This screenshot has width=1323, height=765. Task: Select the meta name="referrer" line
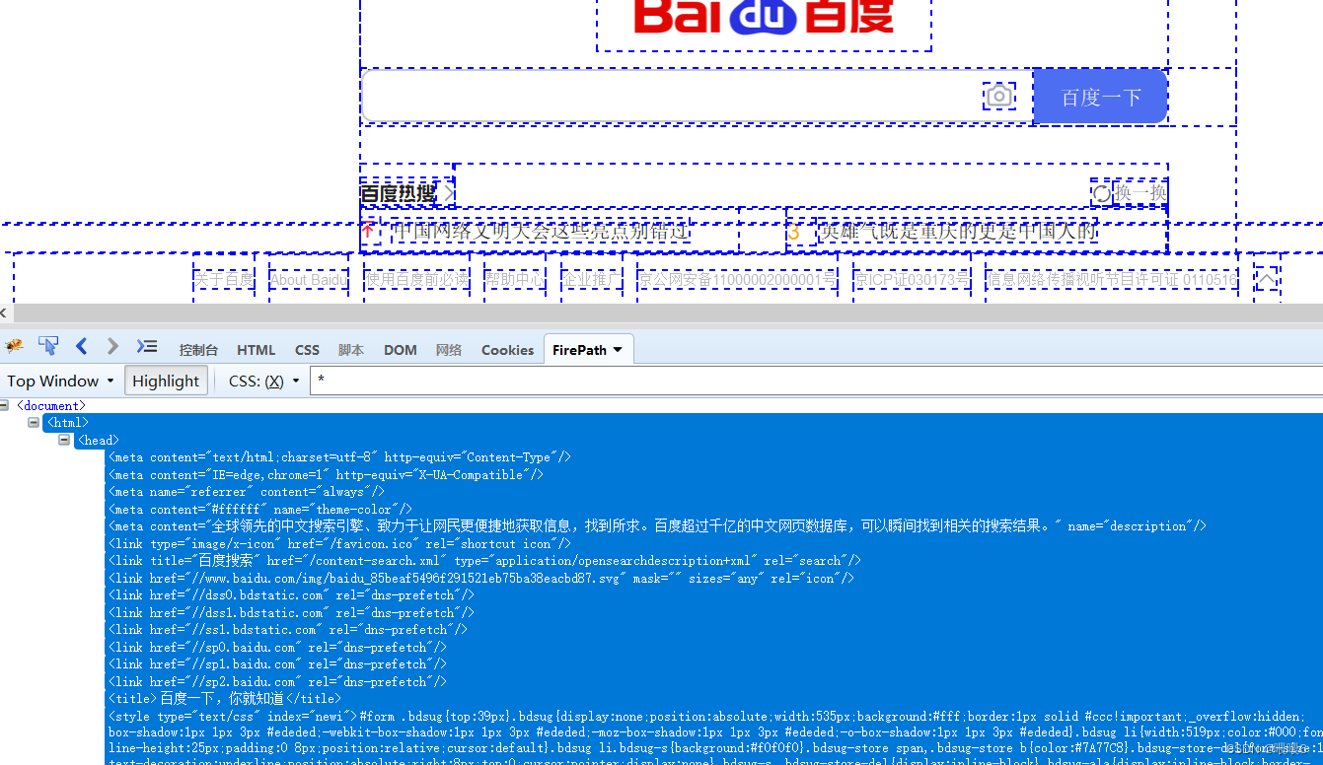246,491
